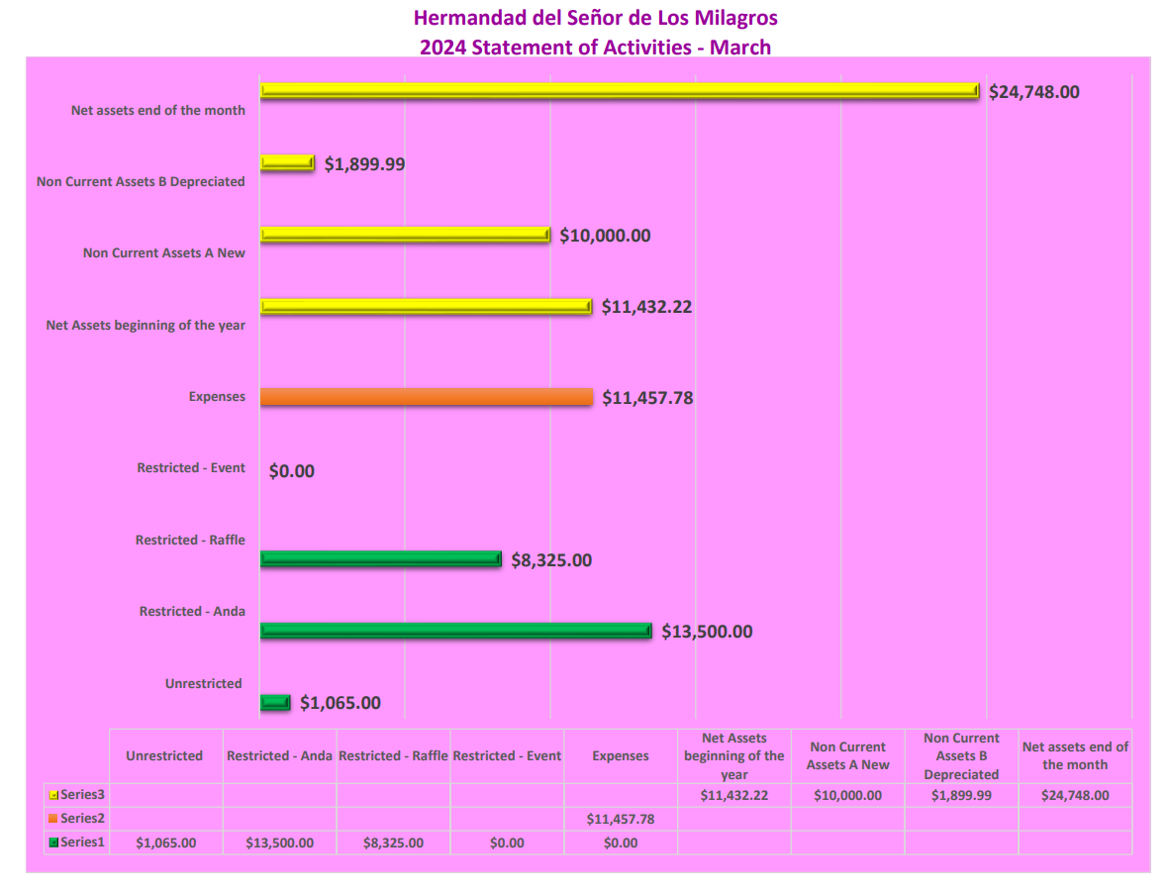The image size is (1170, 892).
Task: Select the Series1 $13,500.00 table cell
Action: click(x=280, y=842)
